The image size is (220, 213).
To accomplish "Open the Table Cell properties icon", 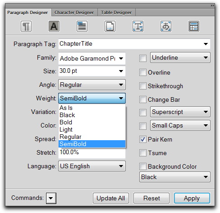I will click(x=194, y=26).
